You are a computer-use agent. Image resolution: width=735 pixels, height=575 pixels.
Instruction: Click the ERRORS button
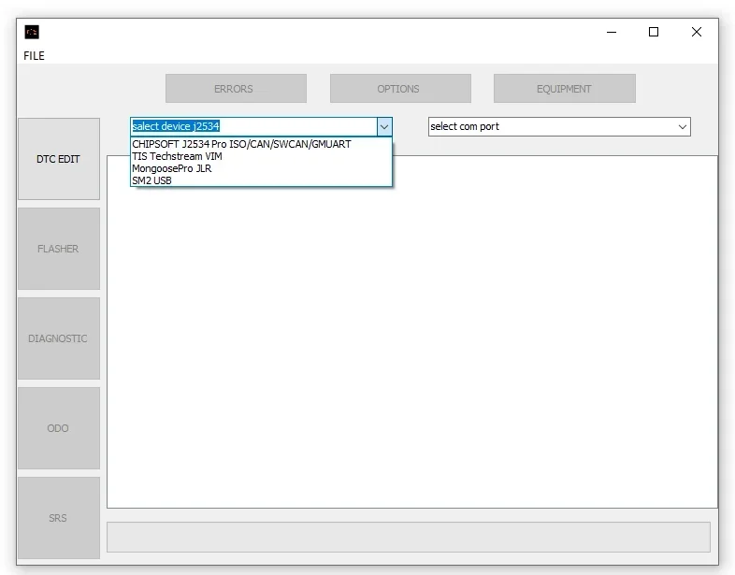tap(236, 88)
